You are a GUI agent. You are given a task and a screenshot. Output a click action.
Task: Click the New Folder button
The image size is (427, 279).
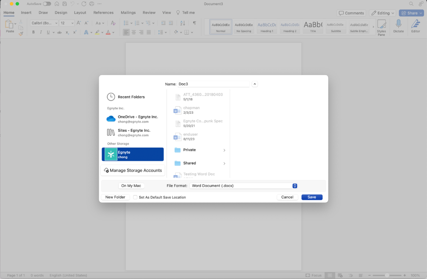point(115,198)
